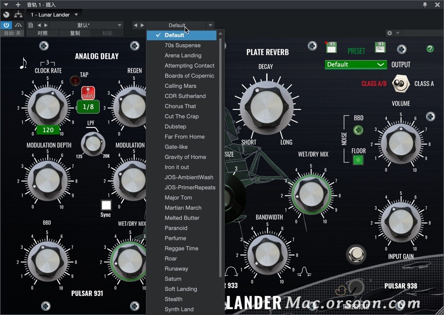Click the 粘贴 paste button
The image size is (444, 315).
pyautogui.click(x=108, y=33)
